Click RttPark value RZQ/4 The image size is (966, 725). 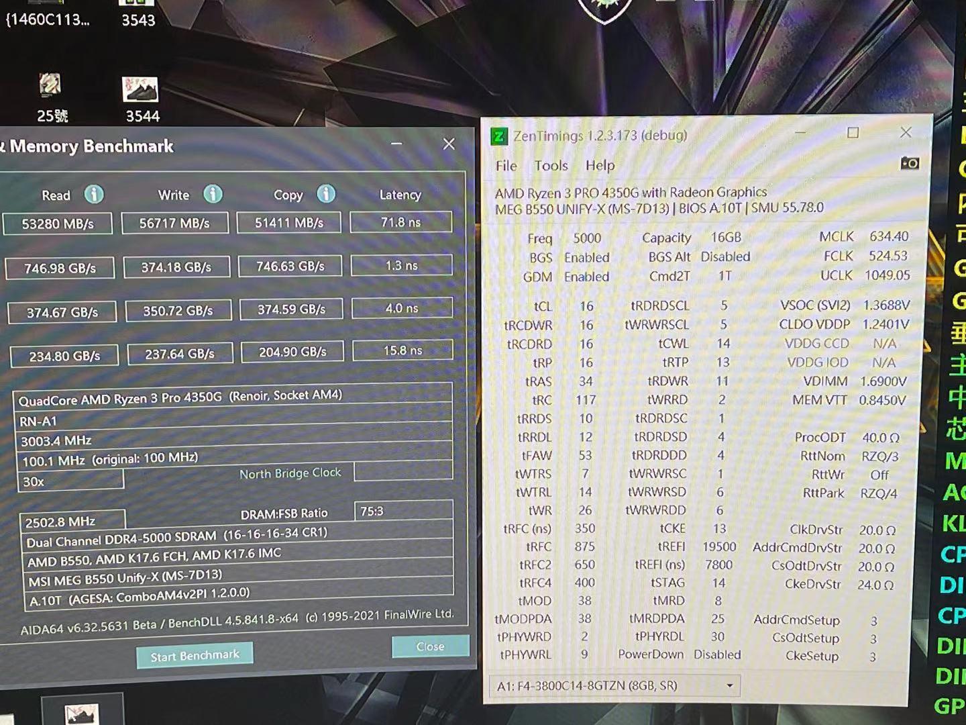point(879,493)
